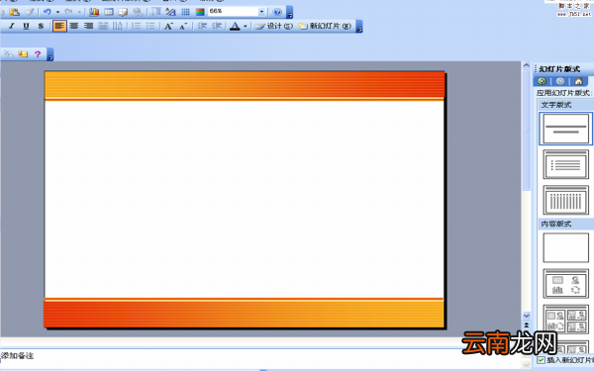Image resolution: width=594 pixels, height=371 pixels.
Task: Increase font size
Action: pyautogui.click(x=168, y=26)
